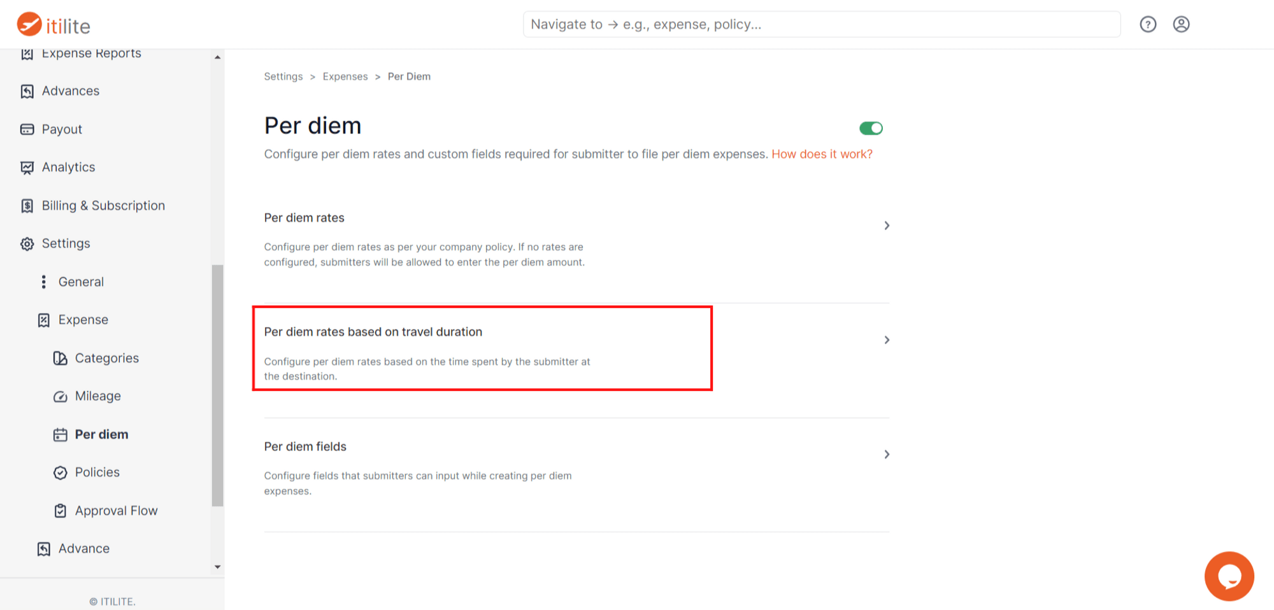
Task: Click the How does it work link
Action: click(822, 154)
